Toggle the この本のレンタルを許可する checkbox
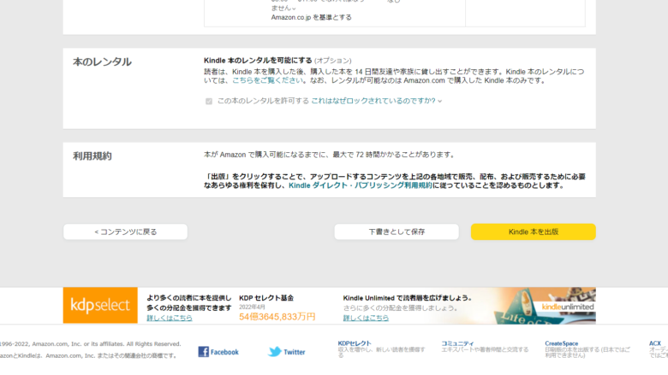Screen dimensions: 668x375 coord(209,101)
